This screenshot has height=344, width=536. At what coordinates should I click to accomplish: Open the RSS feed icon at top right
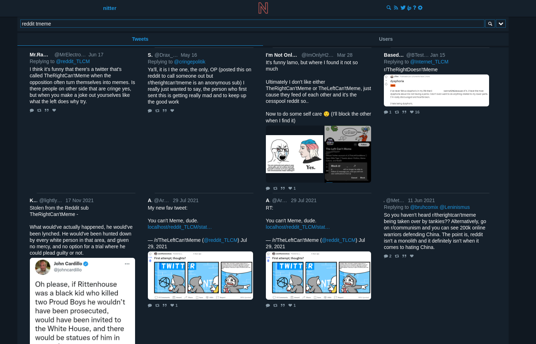click(x=396, y=7)
